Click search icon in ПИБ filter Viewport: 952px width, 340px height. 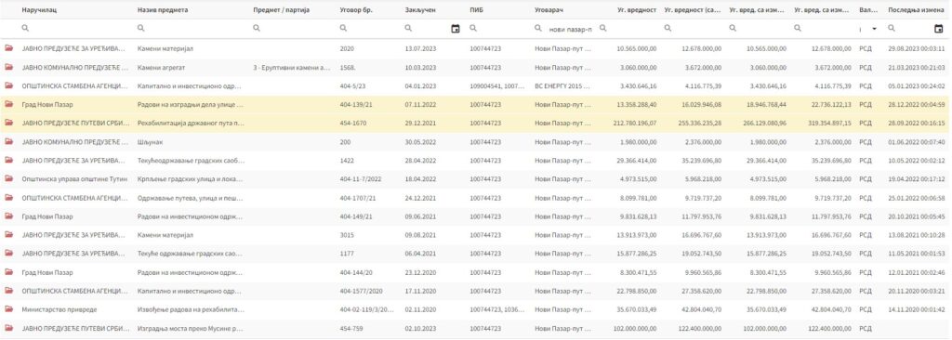tap(473, 28)
